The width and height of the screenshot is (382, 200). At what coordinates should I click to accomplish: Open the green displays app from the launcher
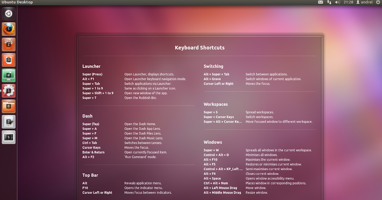pos(9,75)
